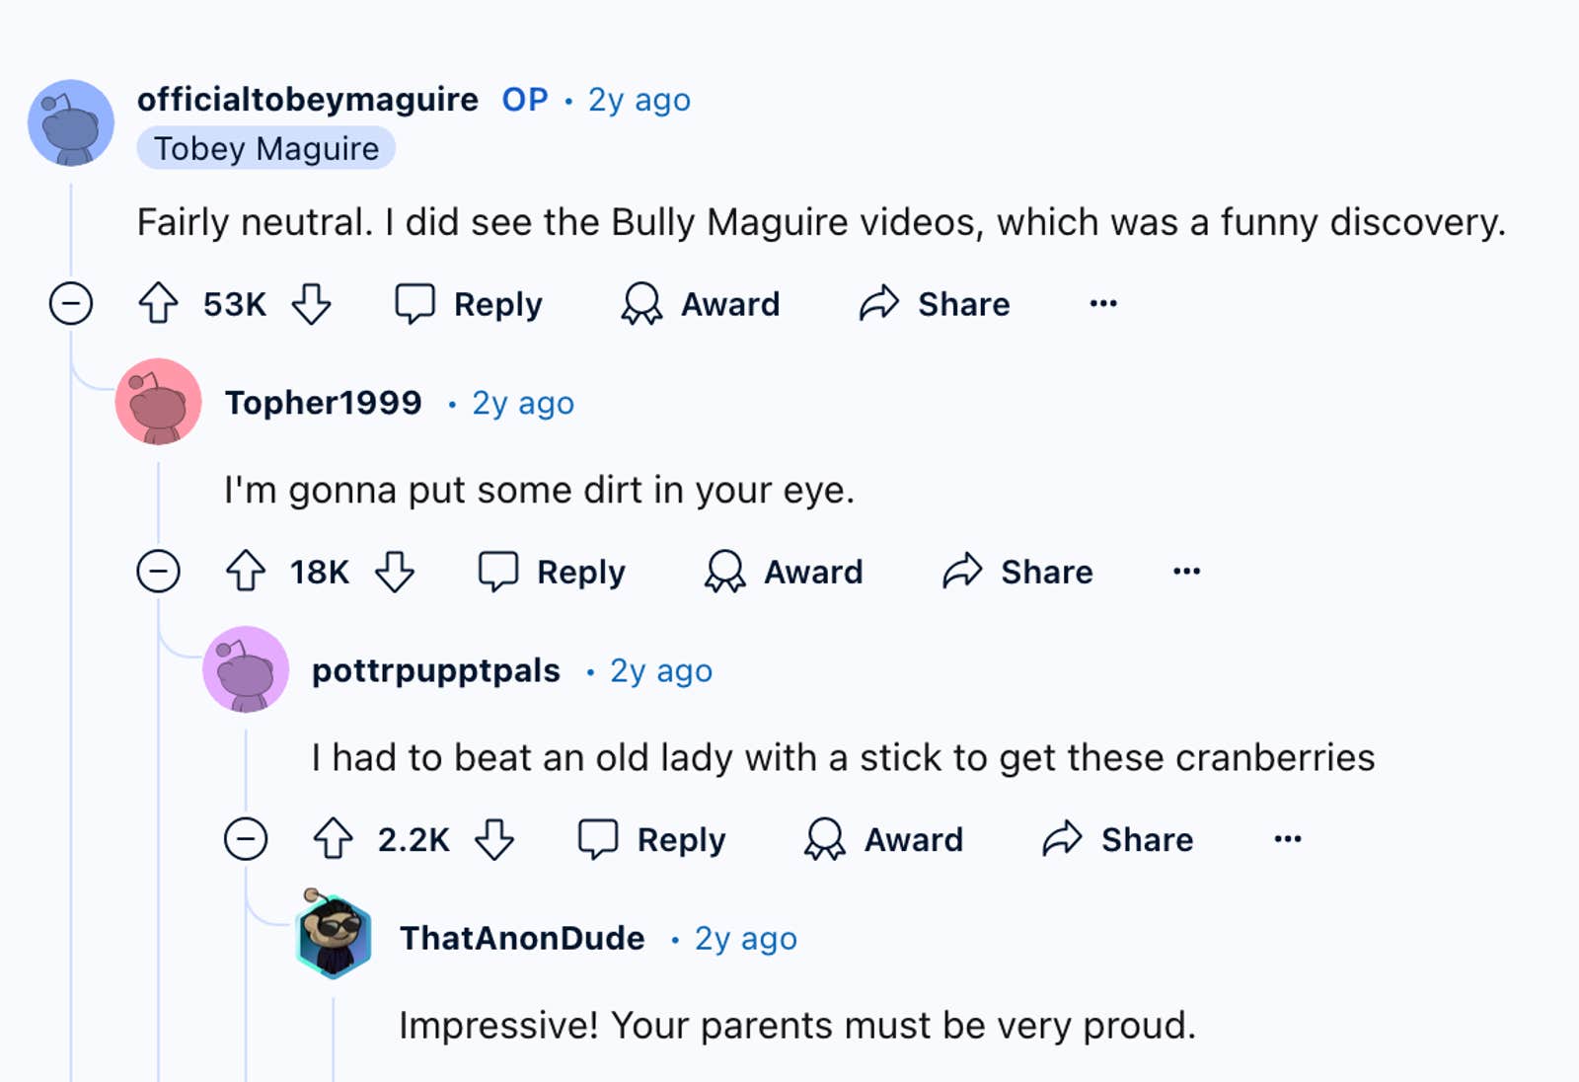Collapse the pottrpupptpals comment thread
The height and width of the screenshot is (1082, 1579).
pyautogui.click(x=245, y=839)
